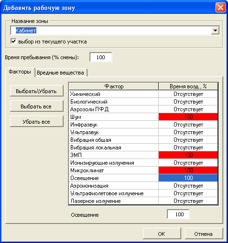The height and width of the screenshot is (243, 228).
Task: Click Отсутствует cell in Ионизирующие излучения row
Action: point(188,163)
